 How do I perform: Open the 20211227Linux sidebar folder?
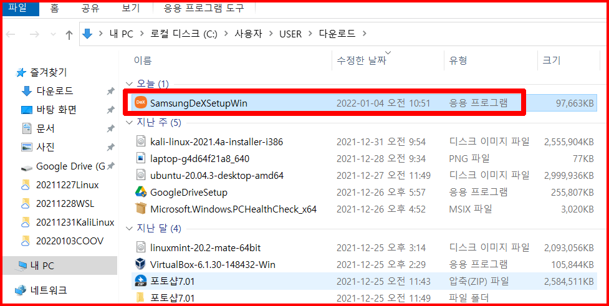coord(67,185)
